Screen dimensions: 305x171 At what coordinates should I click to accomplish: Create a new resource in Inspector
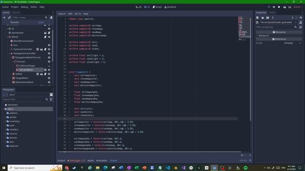[x=257, y=18]
